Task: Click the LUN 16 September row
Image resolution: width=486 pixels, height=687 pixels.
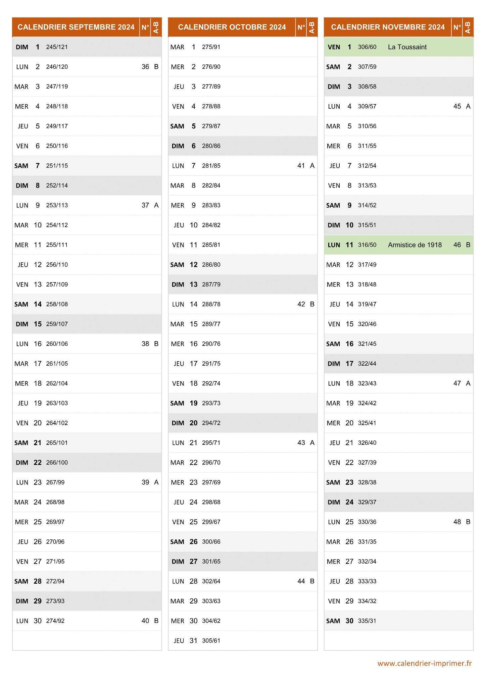Action: pos(87,344)
